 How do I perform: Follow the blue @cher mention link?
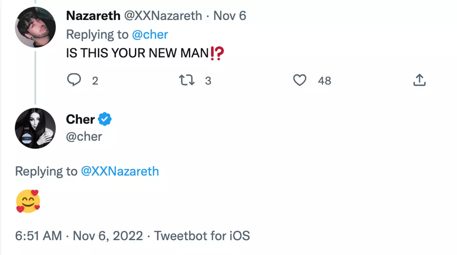click(150, 35)
